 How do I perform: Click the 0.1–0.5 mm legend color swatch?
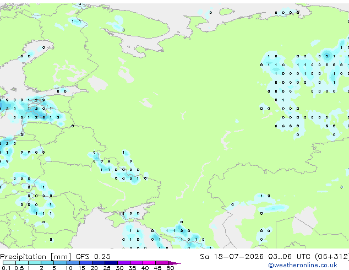9,263
